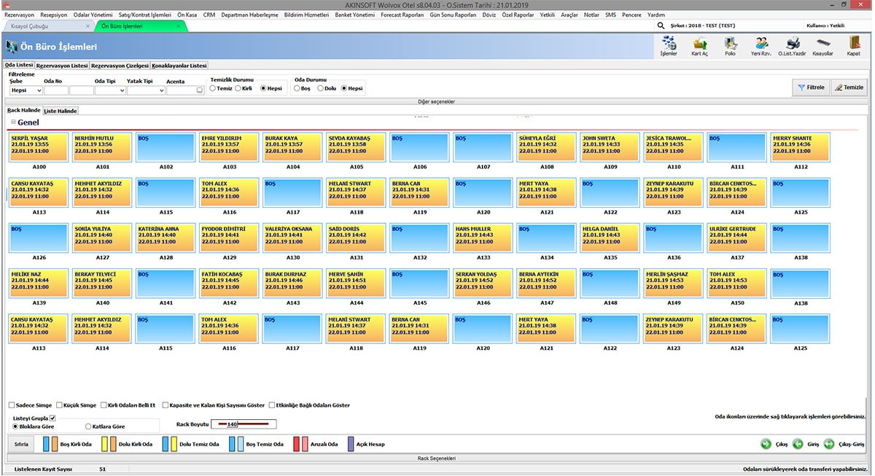Image resolution: width=875 pixels, height=476 pixels.
Task: Enable the Sadece Simge checkbox
Action: (x=12, y=405)
